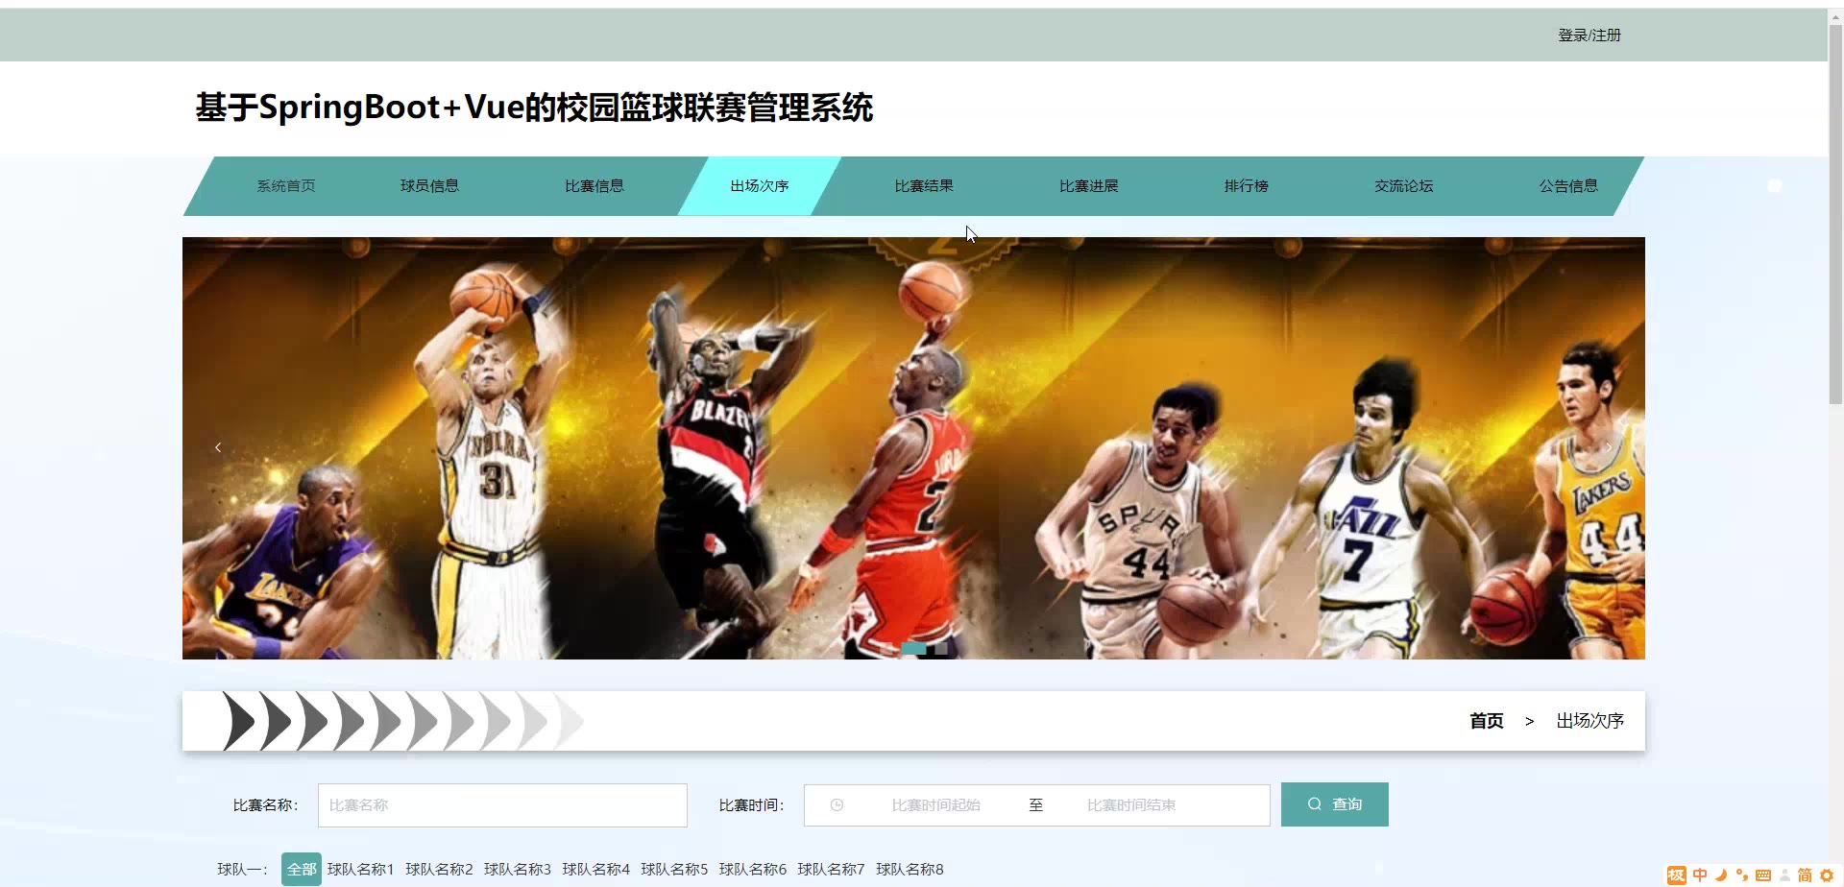Toggle the moon half-width icon
The width and height of the screenshot is (1844, 887).
pos(1721,875)
